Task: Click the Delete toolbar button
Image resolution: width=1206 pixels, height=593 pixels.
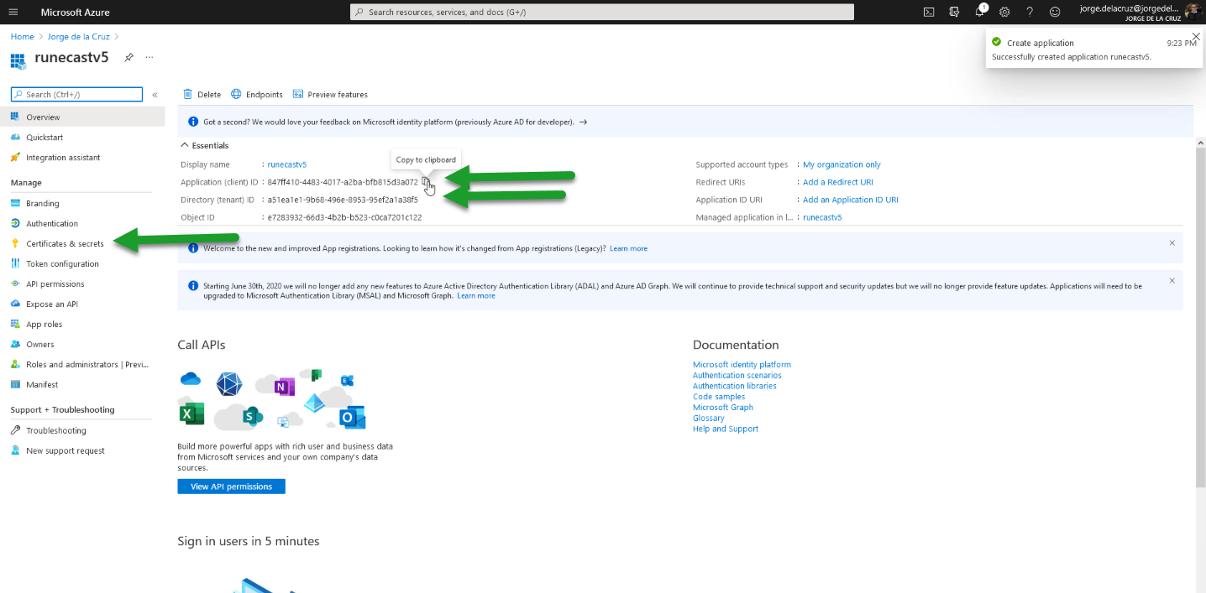Action: click(202, 95)
